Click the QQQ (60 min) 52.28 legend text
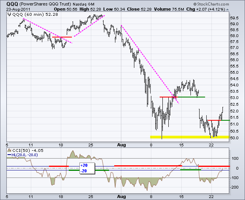Viewport: 245px width, 200px height. (35, 15)
